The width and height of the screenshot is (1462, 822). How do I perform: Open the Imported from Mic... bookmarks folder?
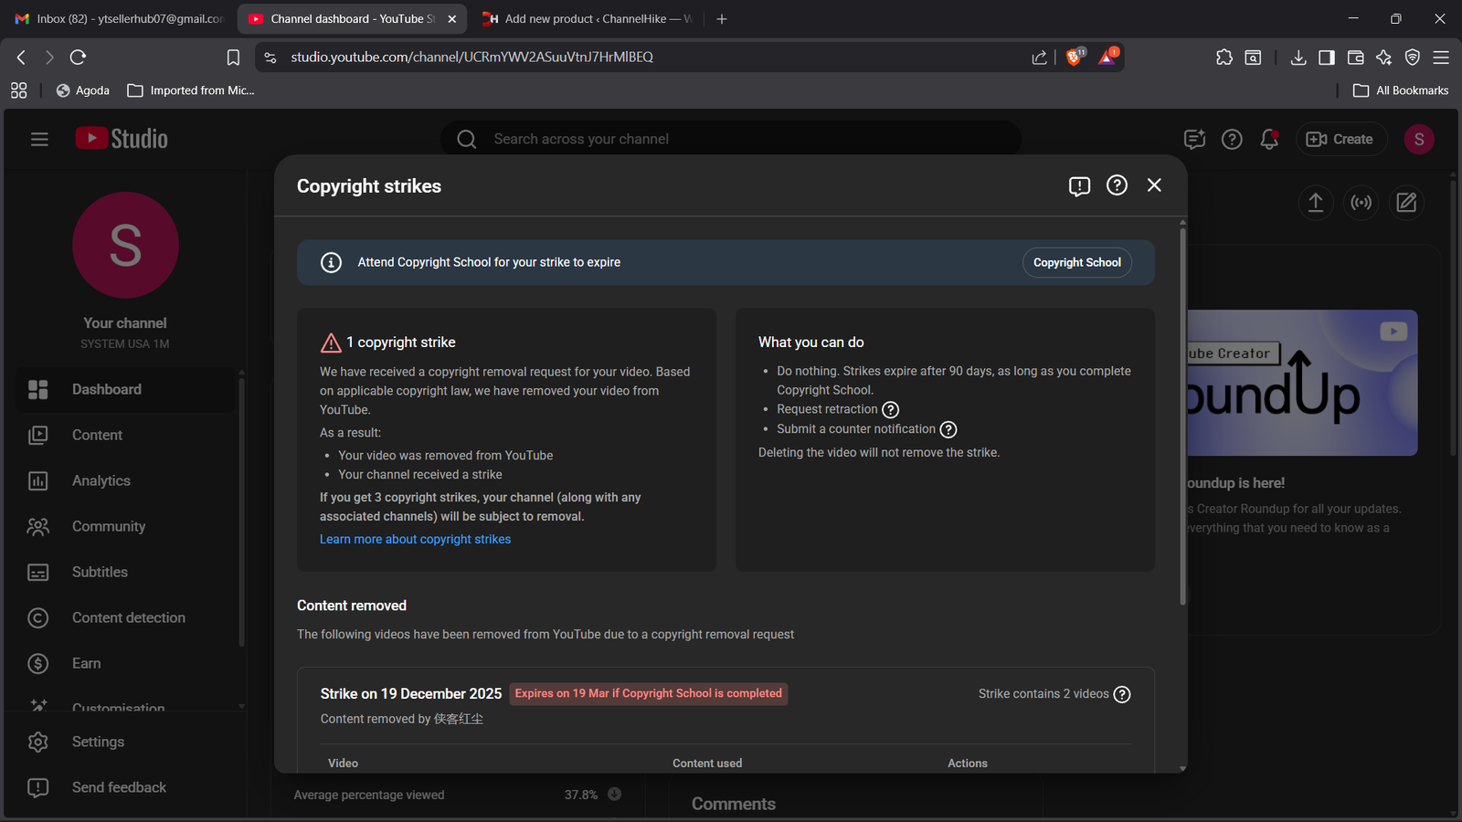[191, 90]
